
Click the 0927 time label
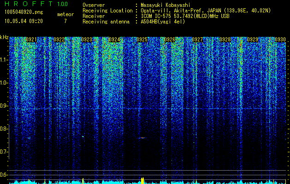pyautogui.click(x=197, y=40)
